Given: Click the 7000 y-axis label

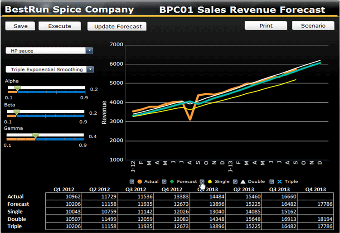Looking at the screenshot, I should pyautogui.click(x=117, y=44).
